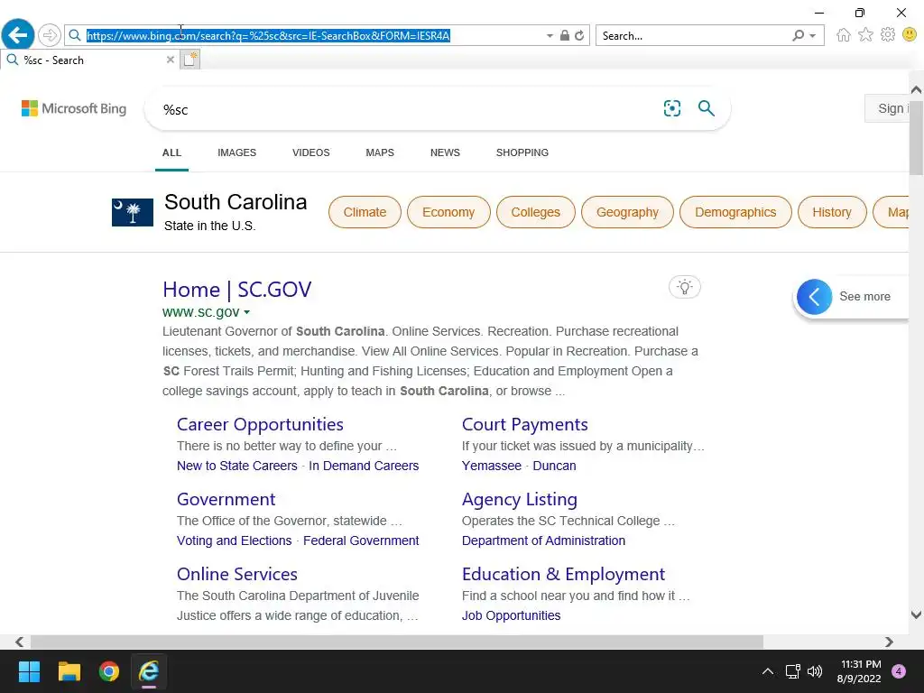Open a new tab with the blank tab button
This screenshot has width=924, height=693.
click(189, 60)
